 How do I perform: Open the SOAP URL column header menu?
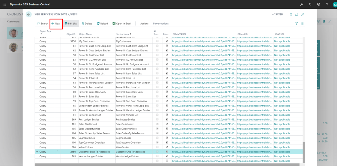pos(279,34)
